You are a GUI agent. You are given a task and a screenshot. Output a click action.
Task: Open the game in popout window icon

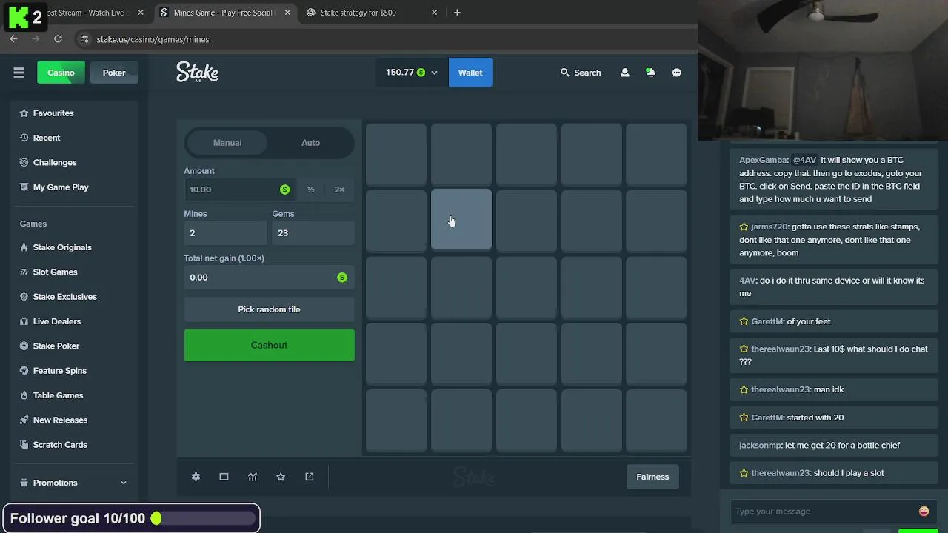[x=310, y=477]
